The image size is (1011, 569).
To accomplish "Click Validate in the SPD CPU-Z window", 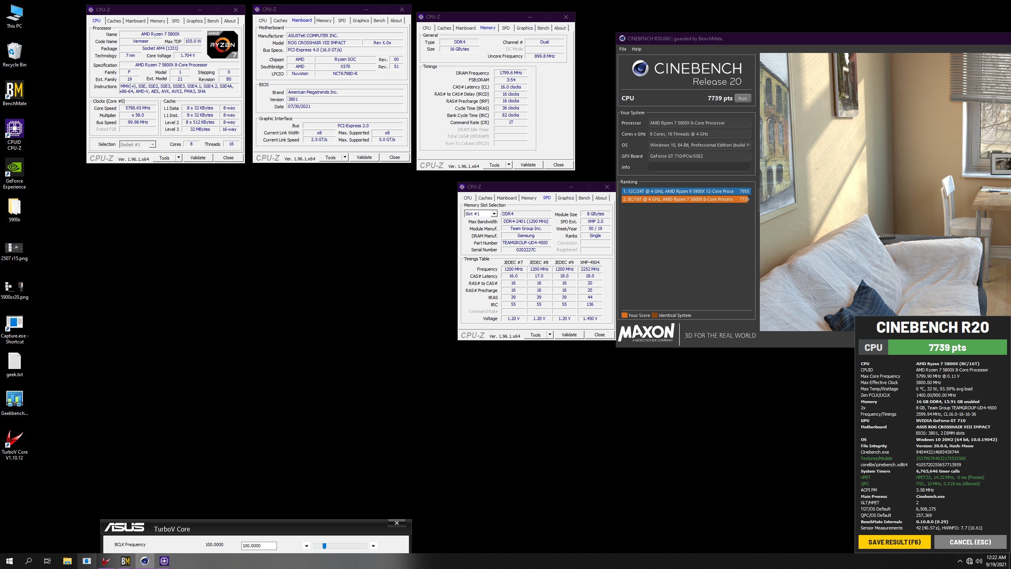I will [x=569, y=335].
